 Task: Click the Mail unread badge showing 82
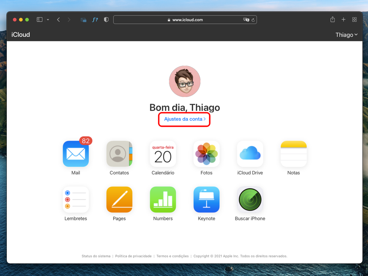point(86,141)
